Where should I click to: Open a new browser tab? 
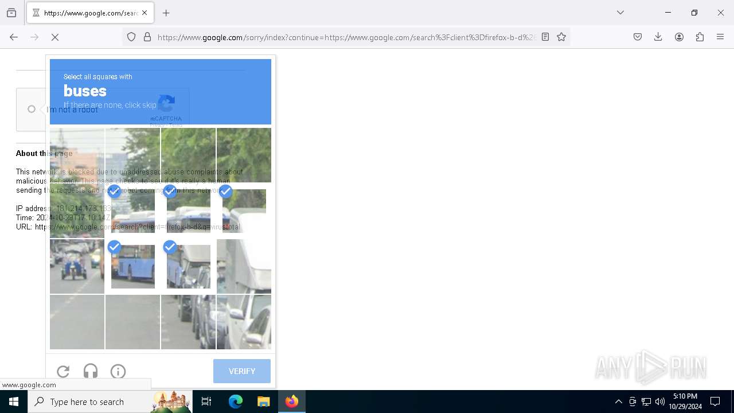[x=166, y=13]
